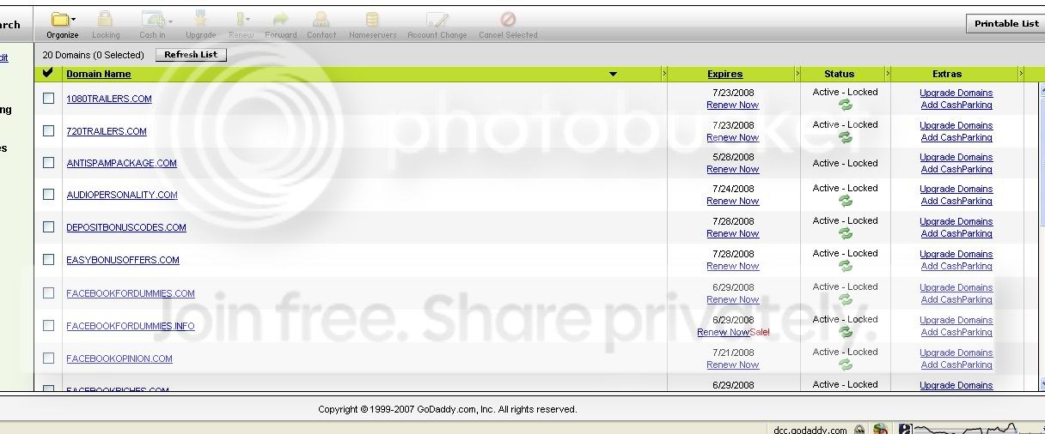Viewport: 1045px width, 434px height.
Task: Click Upgrade Domains for AUDIOPERSONALITY.COM
Action: coord(956,189)
